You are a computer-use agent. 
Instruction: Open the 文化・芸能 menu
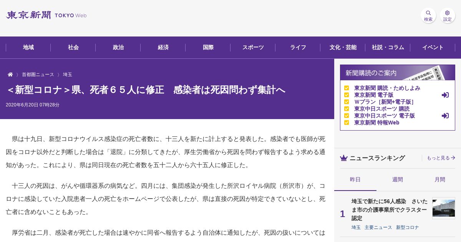343,48
